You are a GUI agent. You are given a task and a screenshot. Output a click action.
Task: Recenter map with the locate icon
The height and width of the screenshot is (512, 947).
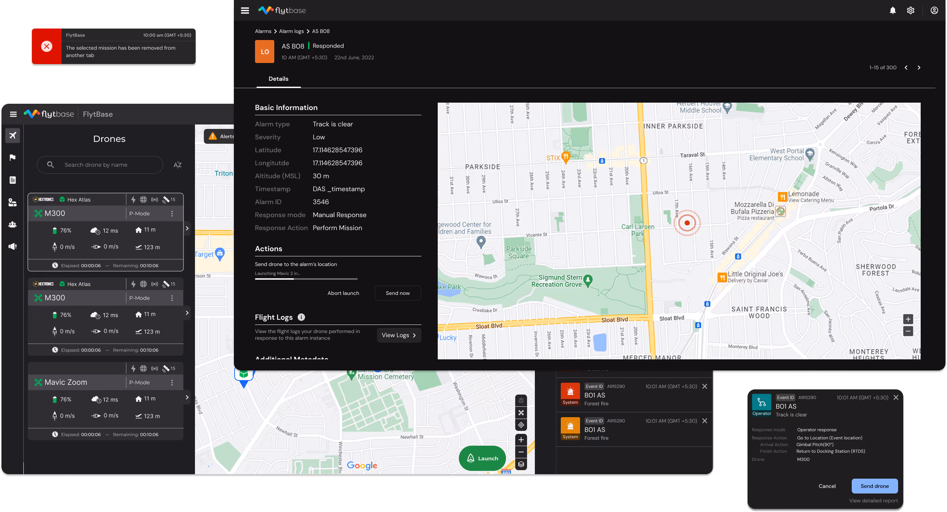pos(521,425)
